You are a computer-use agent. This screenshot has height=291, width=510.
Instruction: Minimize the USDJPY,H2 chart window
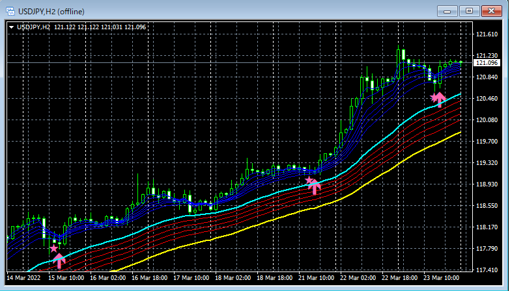(x=447, y=11)
